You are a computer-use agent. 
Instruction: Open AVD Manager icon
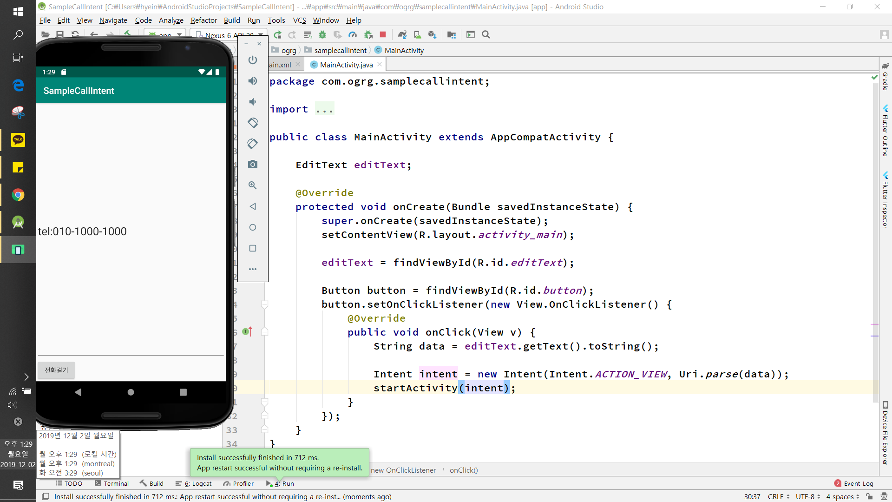click(418, 35)
